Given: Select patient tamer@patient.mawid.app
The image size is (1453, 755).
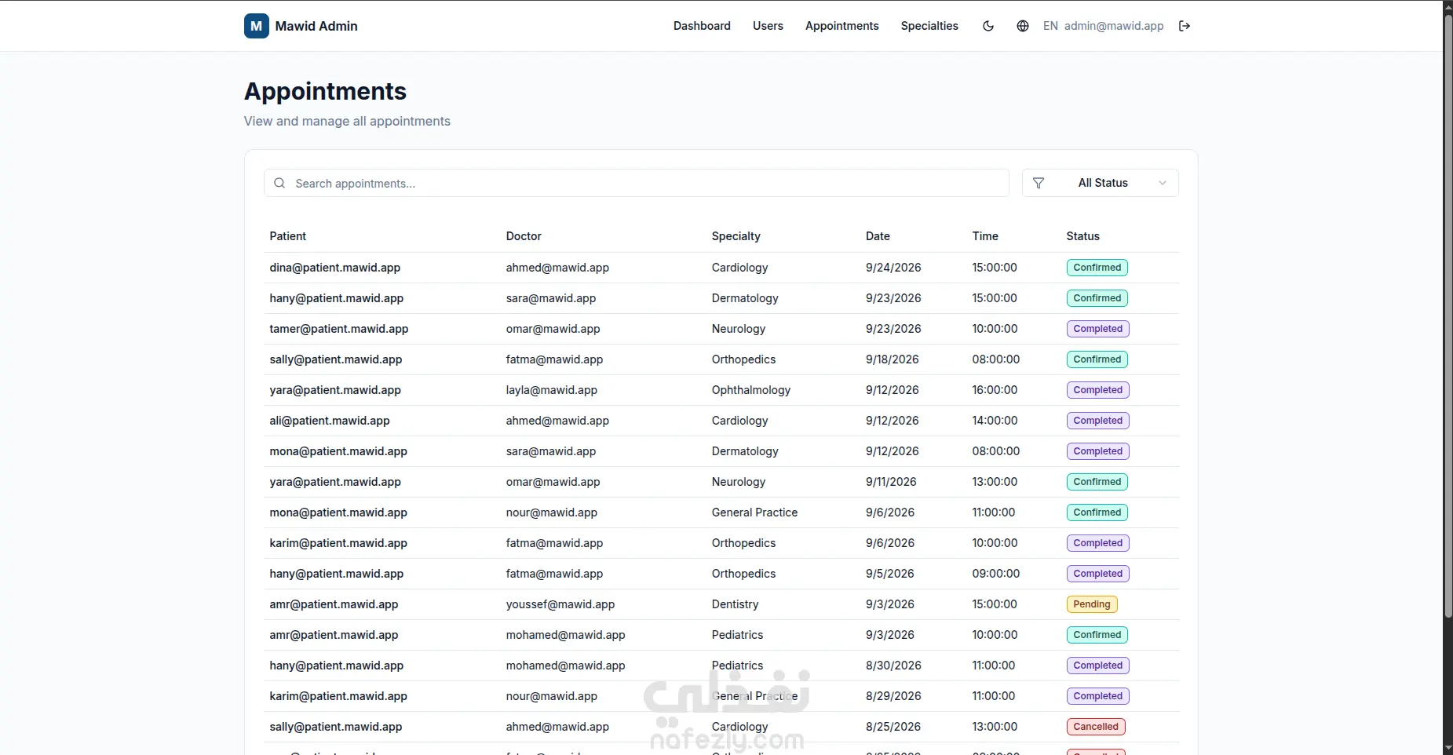Looking at the screenshot, I should point(339,329).
